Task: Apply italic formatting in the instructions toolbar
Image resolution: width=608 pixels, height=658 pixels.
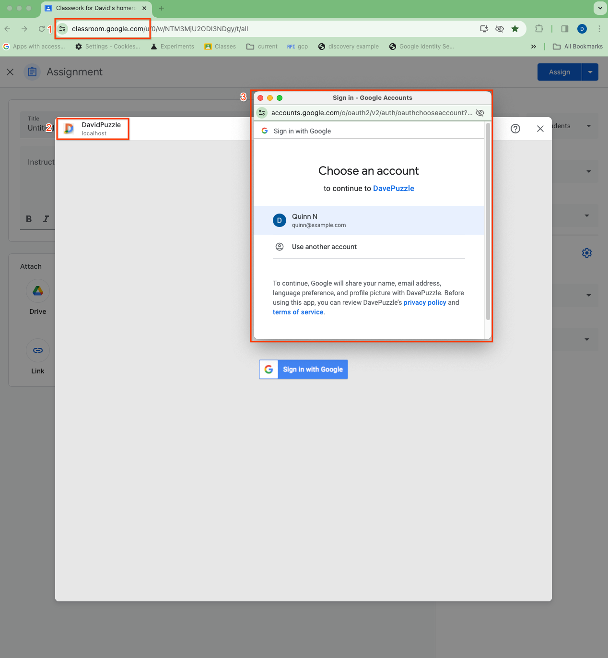Action: [46, 219]
